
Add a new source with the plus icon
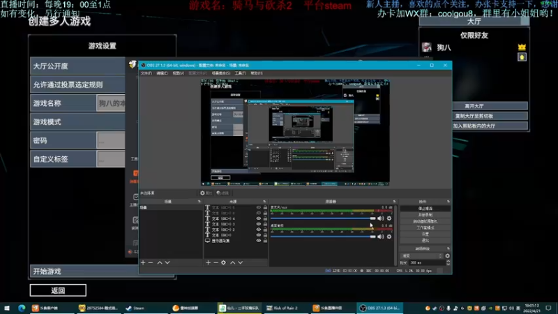[x=208, y=263]
